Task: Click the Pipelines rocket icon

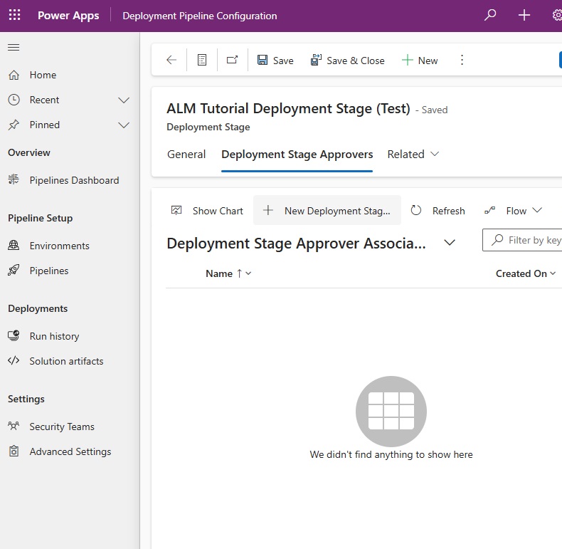Action: click(14, 270)
